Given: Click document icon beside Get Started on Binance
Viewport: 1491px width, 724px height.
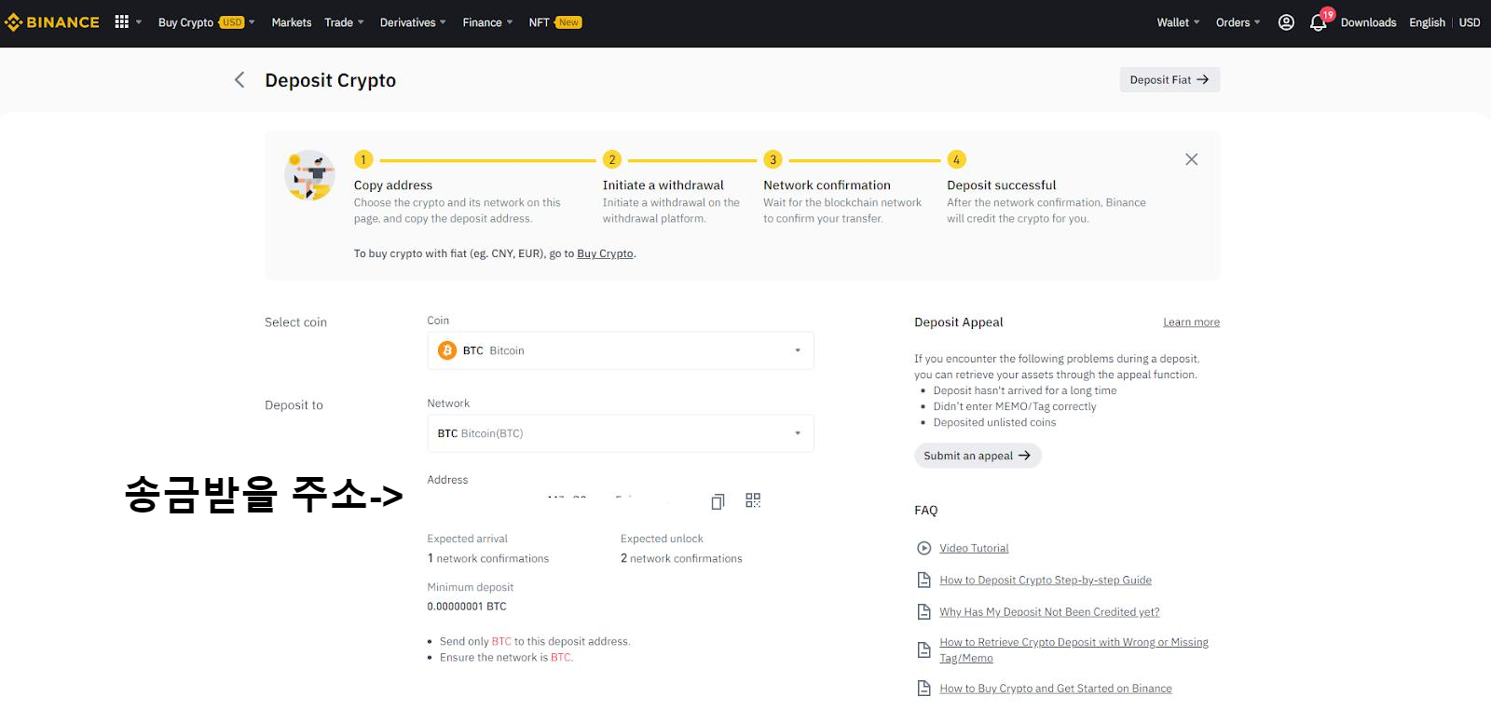Looking at the screenshot, I should pyautogui.click(x=924, y=689).
